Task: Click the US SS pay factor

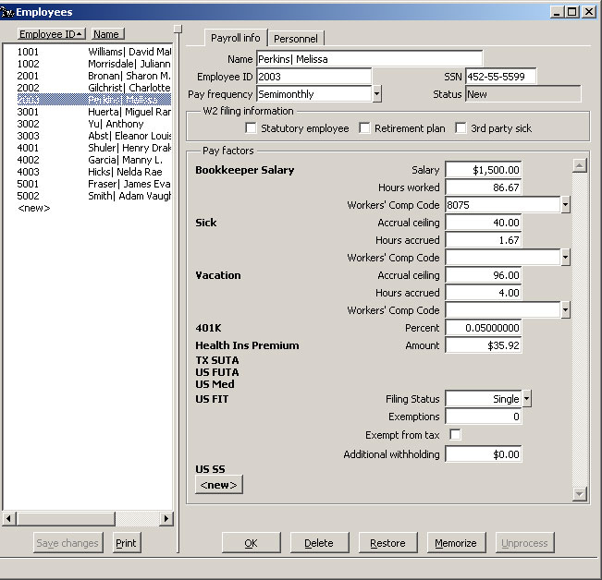Action: pyautogui.click(x=210, y=469)
